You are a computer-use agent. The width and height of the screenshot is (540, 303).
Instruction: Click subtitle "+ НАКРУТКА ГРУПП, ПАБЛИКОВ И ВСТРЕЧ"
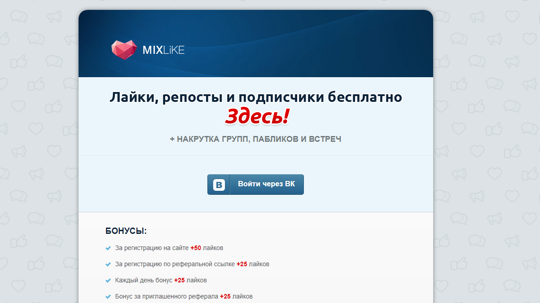[x=255, y=139]
